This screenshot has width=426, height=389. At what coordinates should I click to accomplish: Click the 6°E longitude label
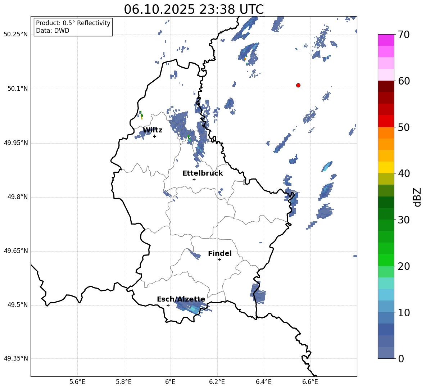pos(170,382)
